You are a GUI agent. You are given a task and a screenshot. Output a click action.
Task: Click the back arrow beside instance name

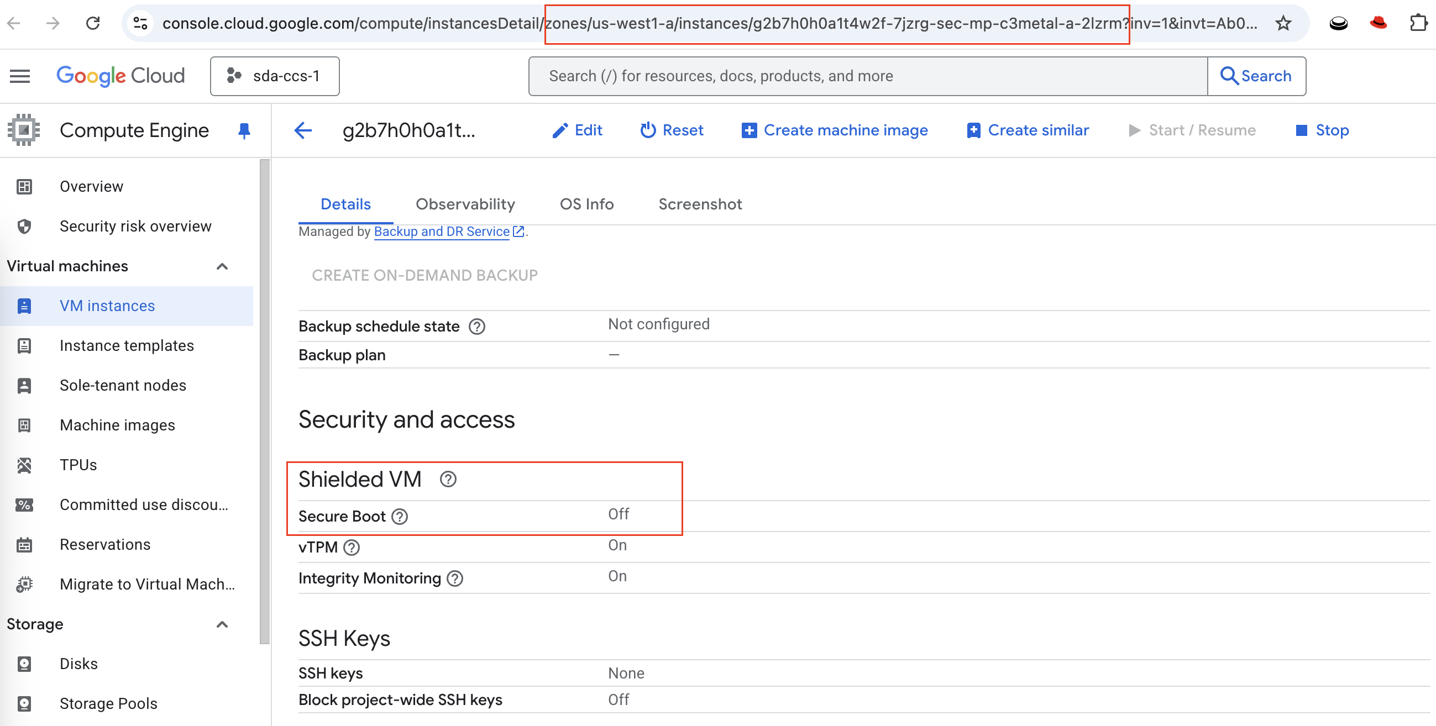pos(303,130)
